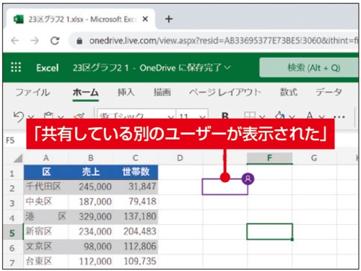This screenshot has width=361, height=271.
Task: Click the browser forward arrow
Action: pos(35,40)
